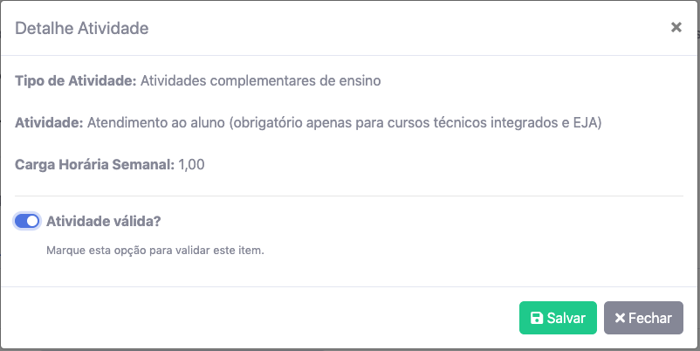Toggle the Atividade válida switch
This screenshot has width=700, height=351.
27,222
